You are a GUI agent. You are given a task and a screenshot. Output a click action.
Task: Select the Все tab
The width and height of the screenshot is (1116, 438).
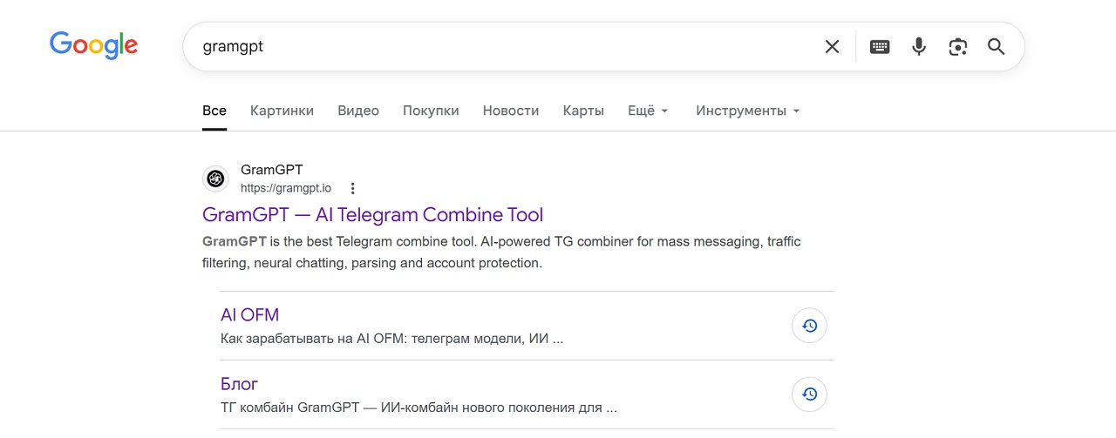[214, 111]
